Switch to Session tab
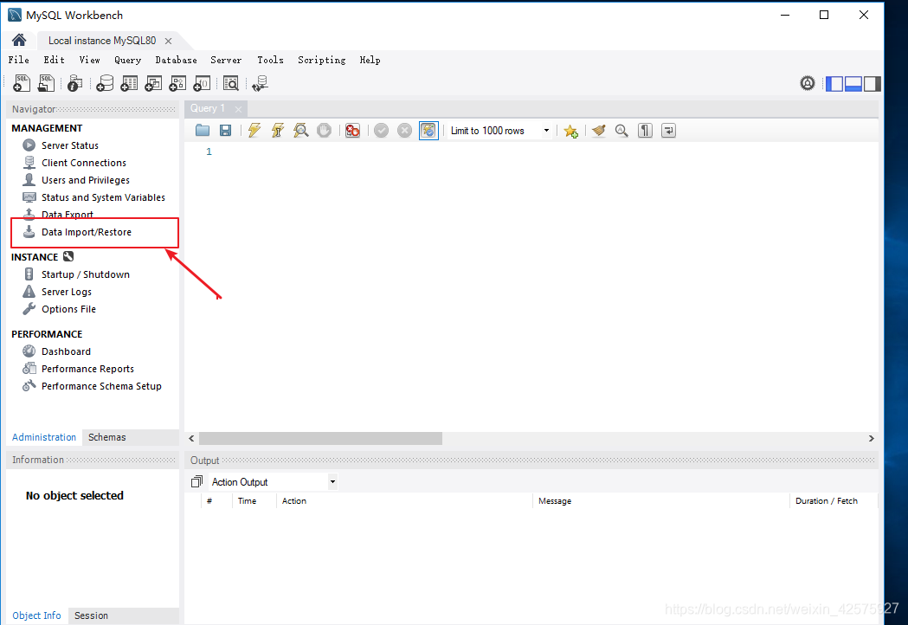 [x=91, y=615]
